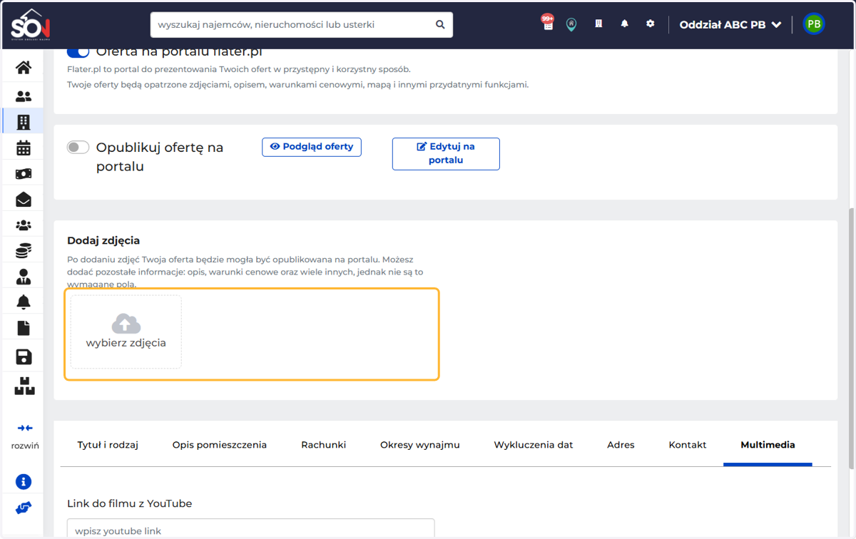
Task: Open the calendar sidebar icon
Action: tap(24, 148)
